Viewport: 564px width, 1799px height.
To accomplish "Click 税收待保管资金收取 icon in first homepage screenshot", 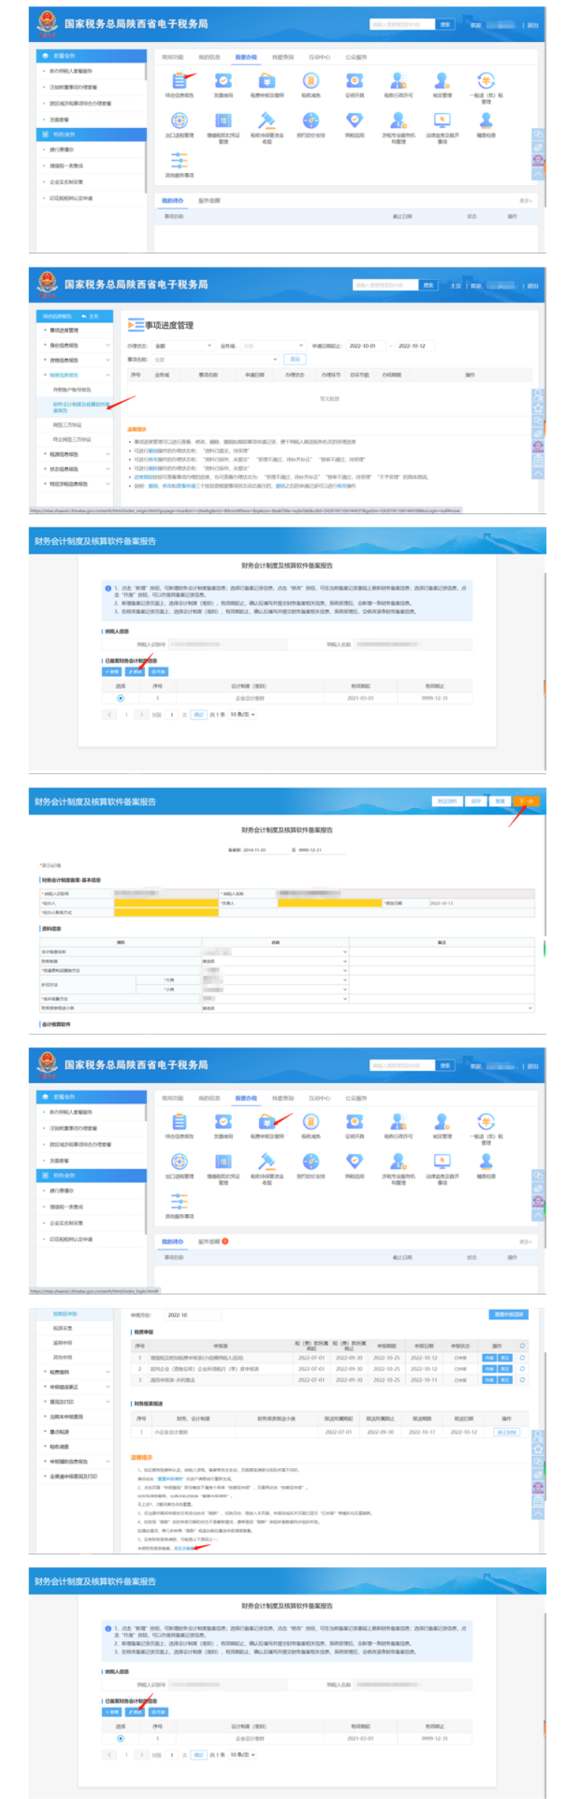I will [267, 121].
